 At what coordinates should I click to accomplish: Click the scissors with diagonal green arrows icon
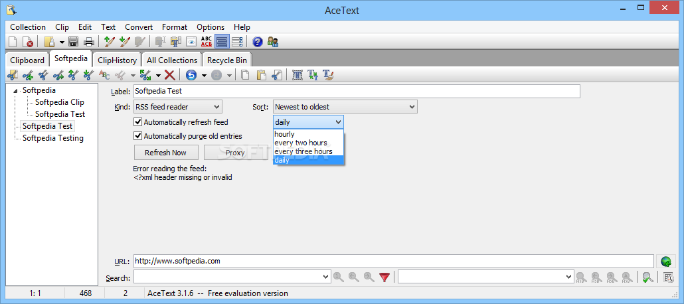coord(145,75)
